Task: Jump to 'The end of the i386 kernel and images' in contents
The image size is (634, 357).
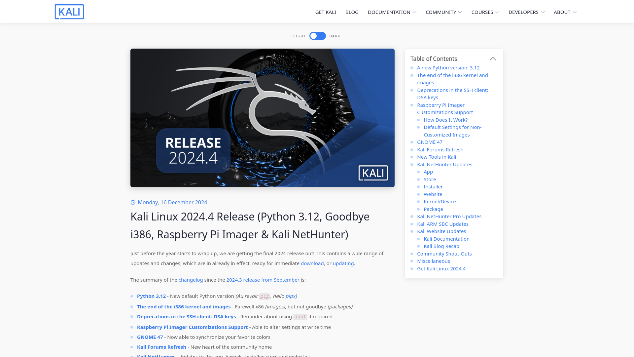Action: 452,79
